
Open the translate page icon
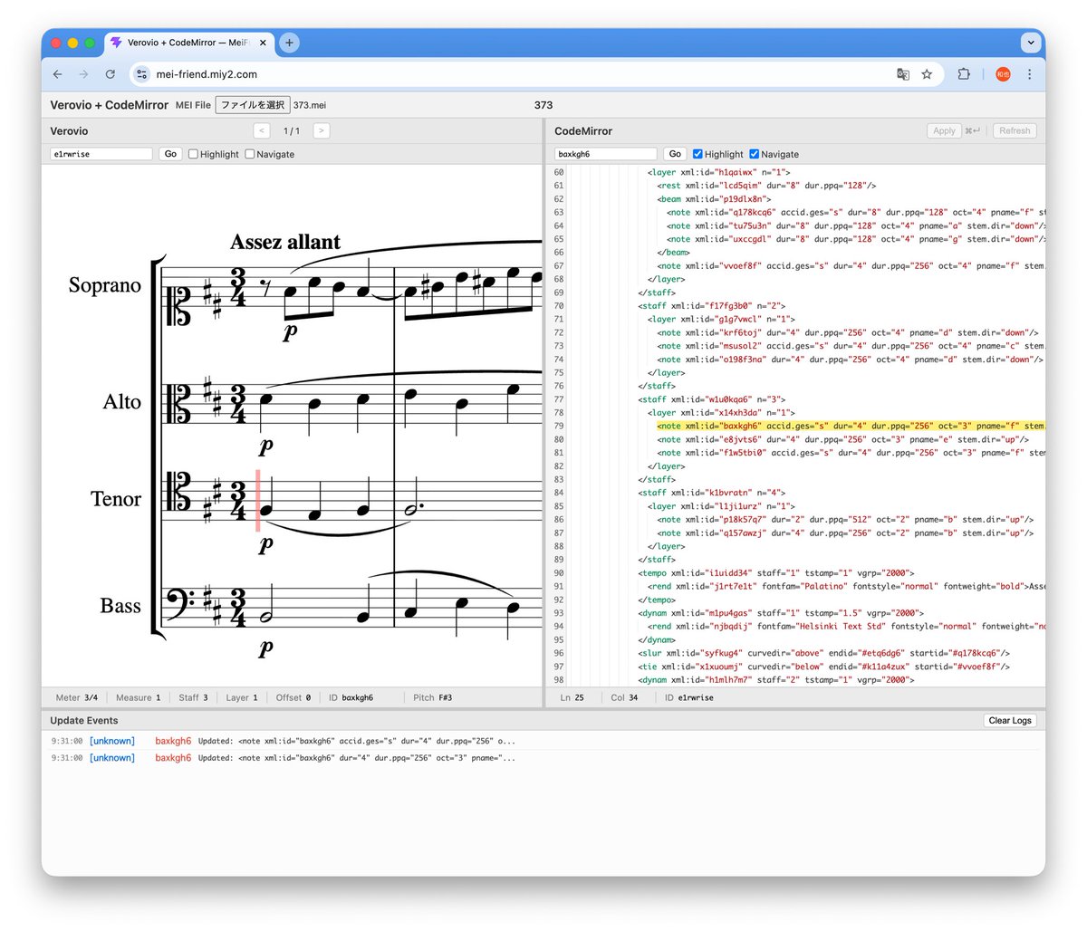point(903,74)
